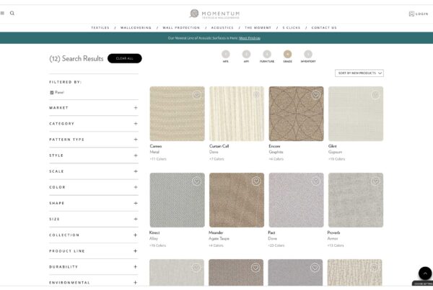Favorite the Encore product with heart icon

point(315,95)
